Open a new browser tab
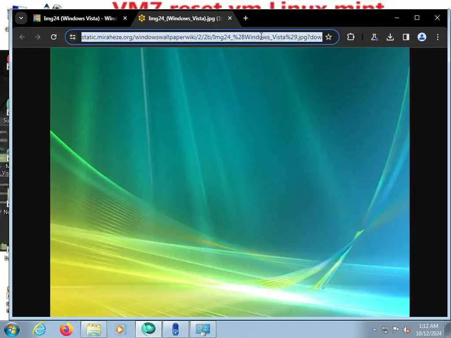This screenshot has height=338, width=451. tap(246, 18)
